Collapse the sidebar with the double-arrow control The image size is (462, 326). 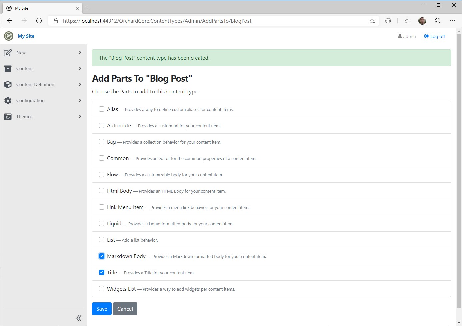(79, 318)
